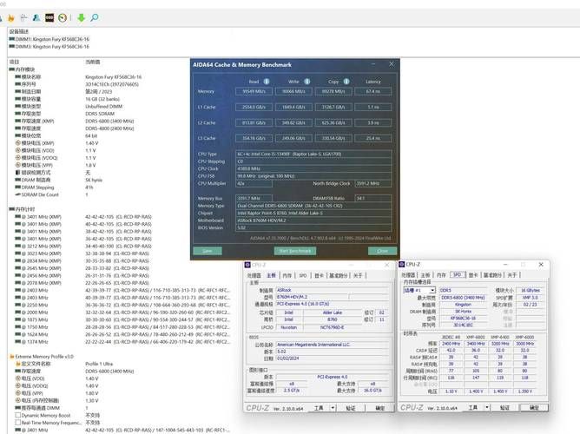The width and height of the screenshot is (580, 434).
Task: Open the flame stability test toolbar icon
Action: click(11, 17)
